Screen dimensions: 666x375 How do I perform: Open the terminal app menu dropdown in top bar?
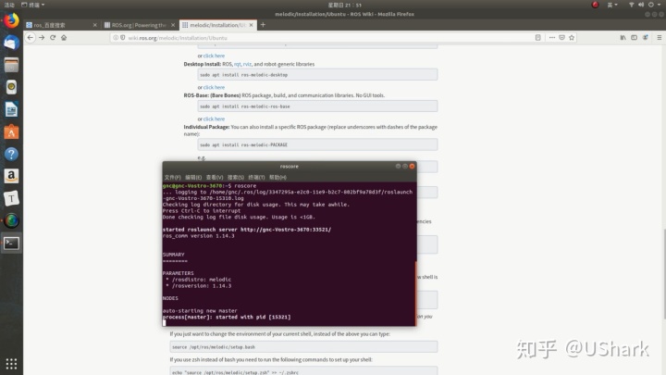[x=32, y=5]
